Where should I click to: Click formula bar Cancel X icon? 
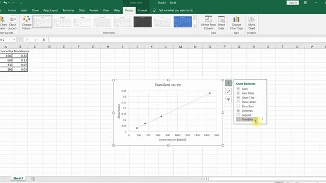click(27, 40)
